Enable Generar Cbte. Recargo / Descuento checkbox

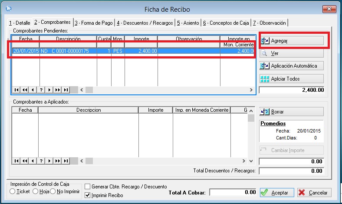(x=87, y=187)
